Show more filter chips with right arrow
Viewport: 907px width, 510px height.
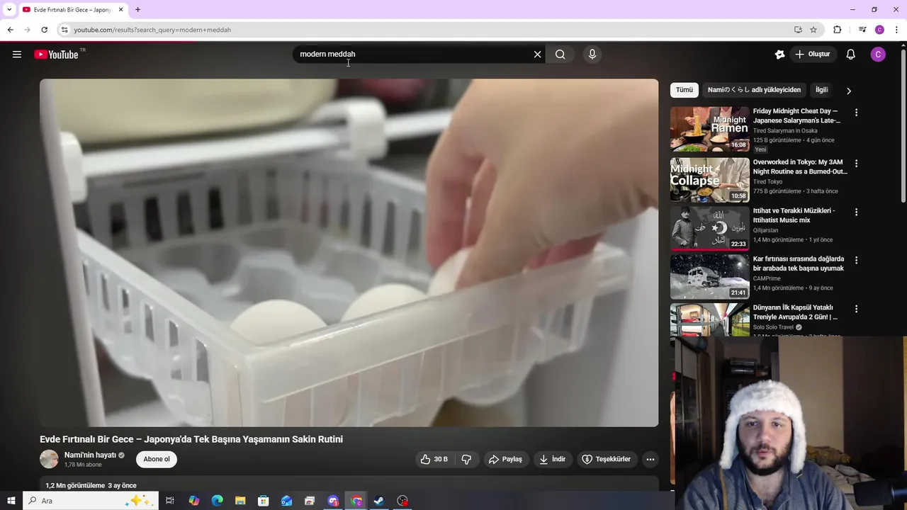(848, 91)
